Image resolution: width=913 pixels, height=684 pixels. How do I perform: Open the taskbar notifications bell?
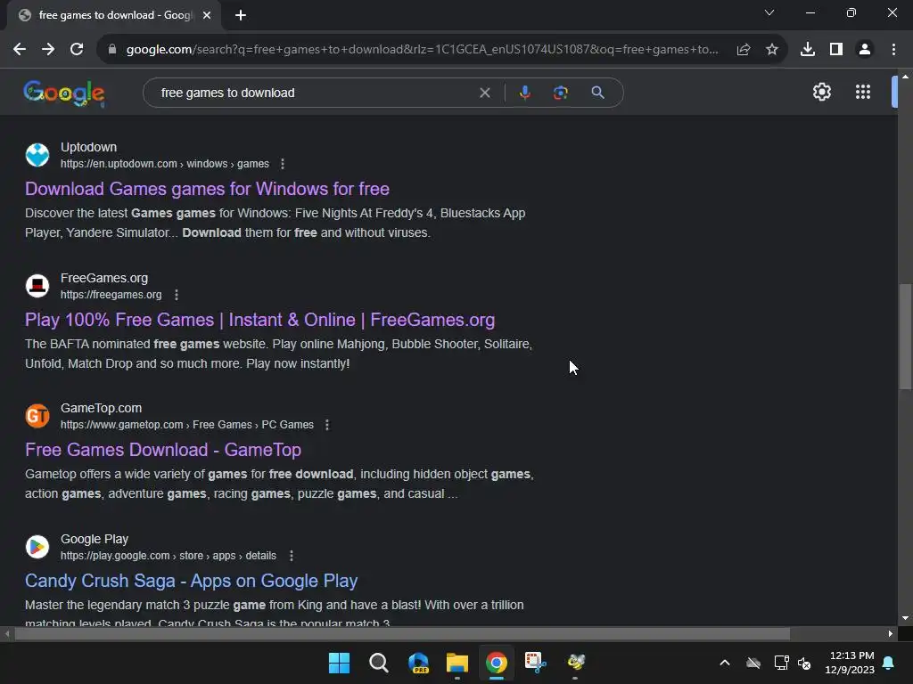[889, 663]
